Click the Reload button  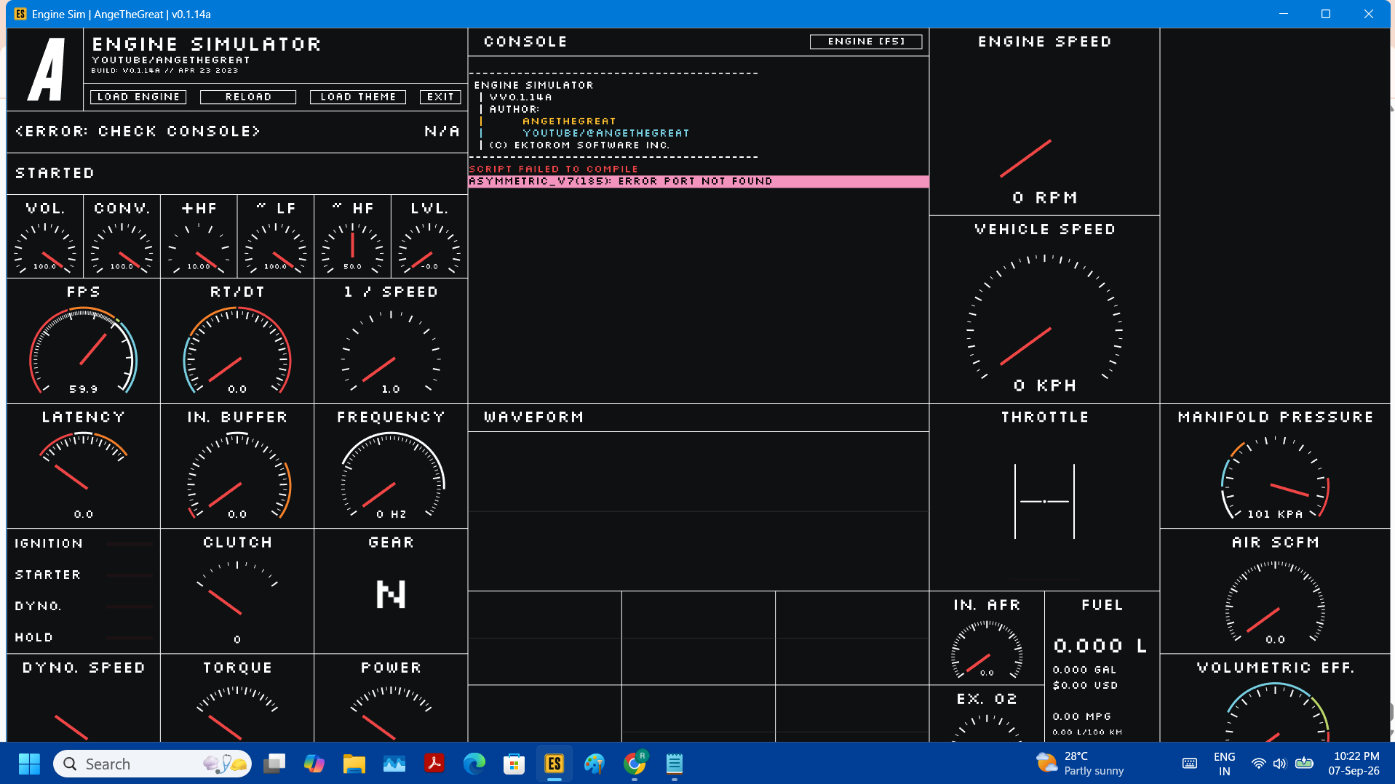tap(248, 97)
